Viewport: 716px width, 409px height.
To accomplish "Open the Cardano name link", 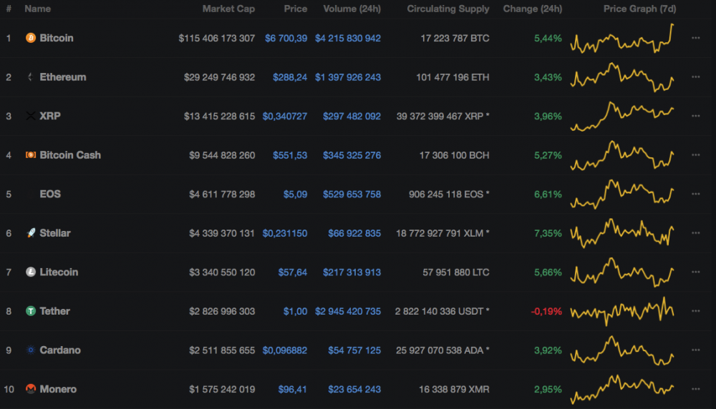I will click(60, 350).
